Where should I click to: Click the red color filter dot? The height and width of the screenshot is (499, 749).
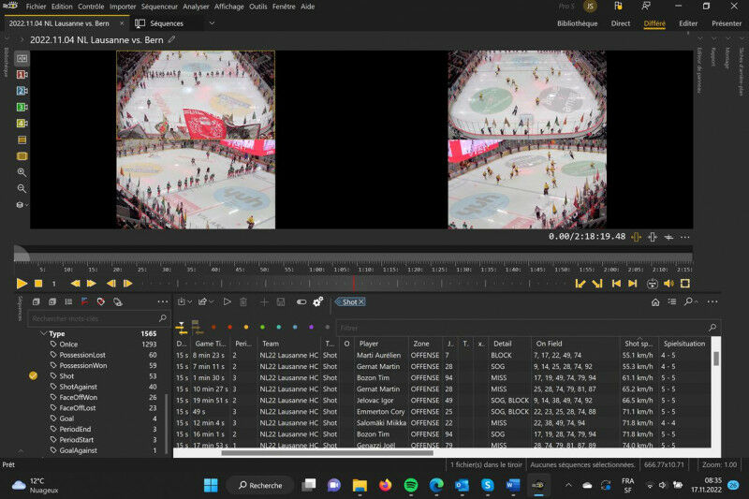pos(229,327)
